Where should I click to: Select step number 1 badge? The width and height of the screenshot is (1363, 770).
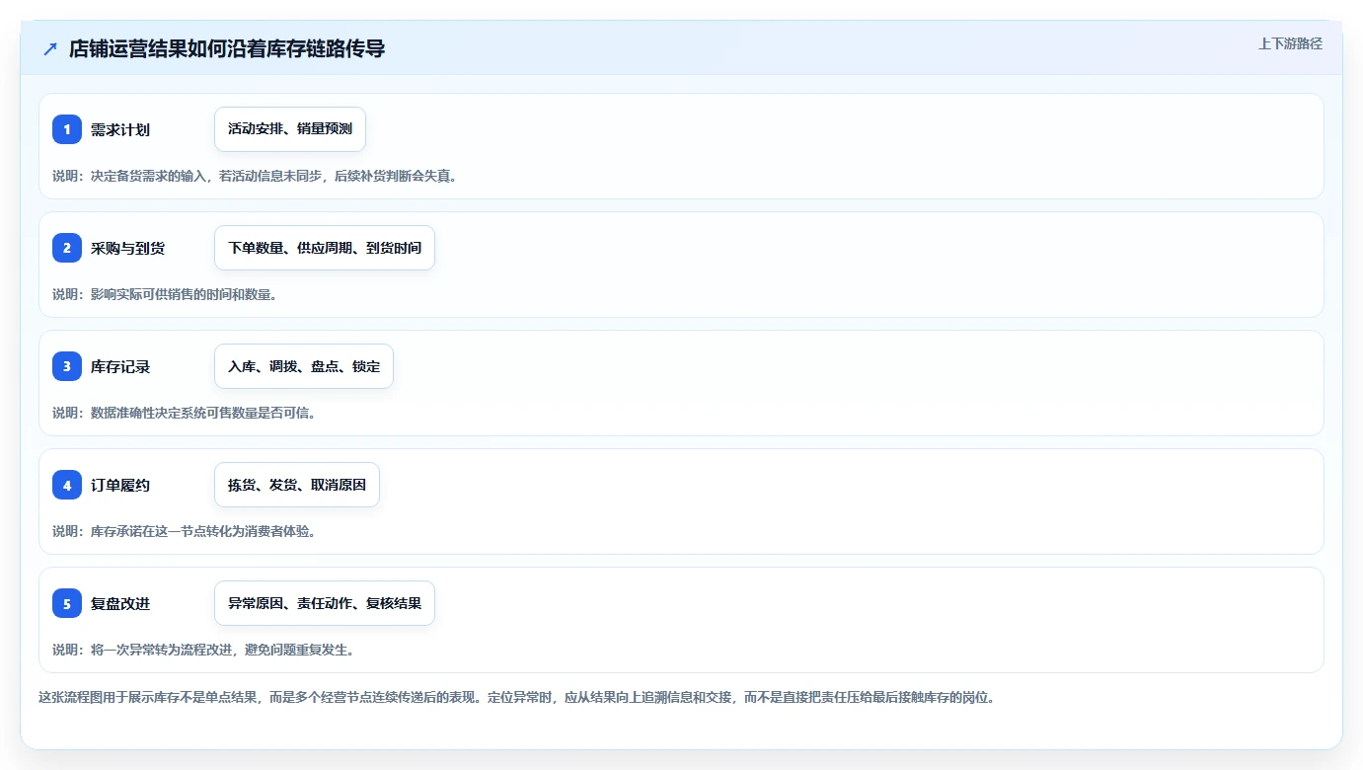(x=67, y=129)
